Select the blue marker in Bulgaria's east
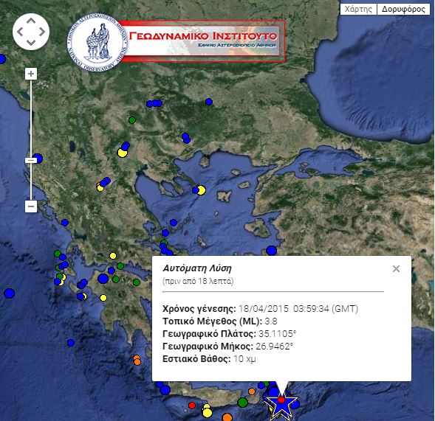Viewport: 435px width, 421px height. click(x=209, y=102)
